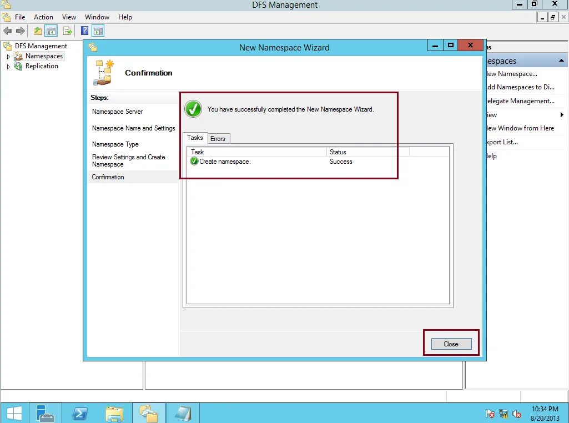
Task: Open File Explorer from the taskbar
Action: [x=115, y=413]
